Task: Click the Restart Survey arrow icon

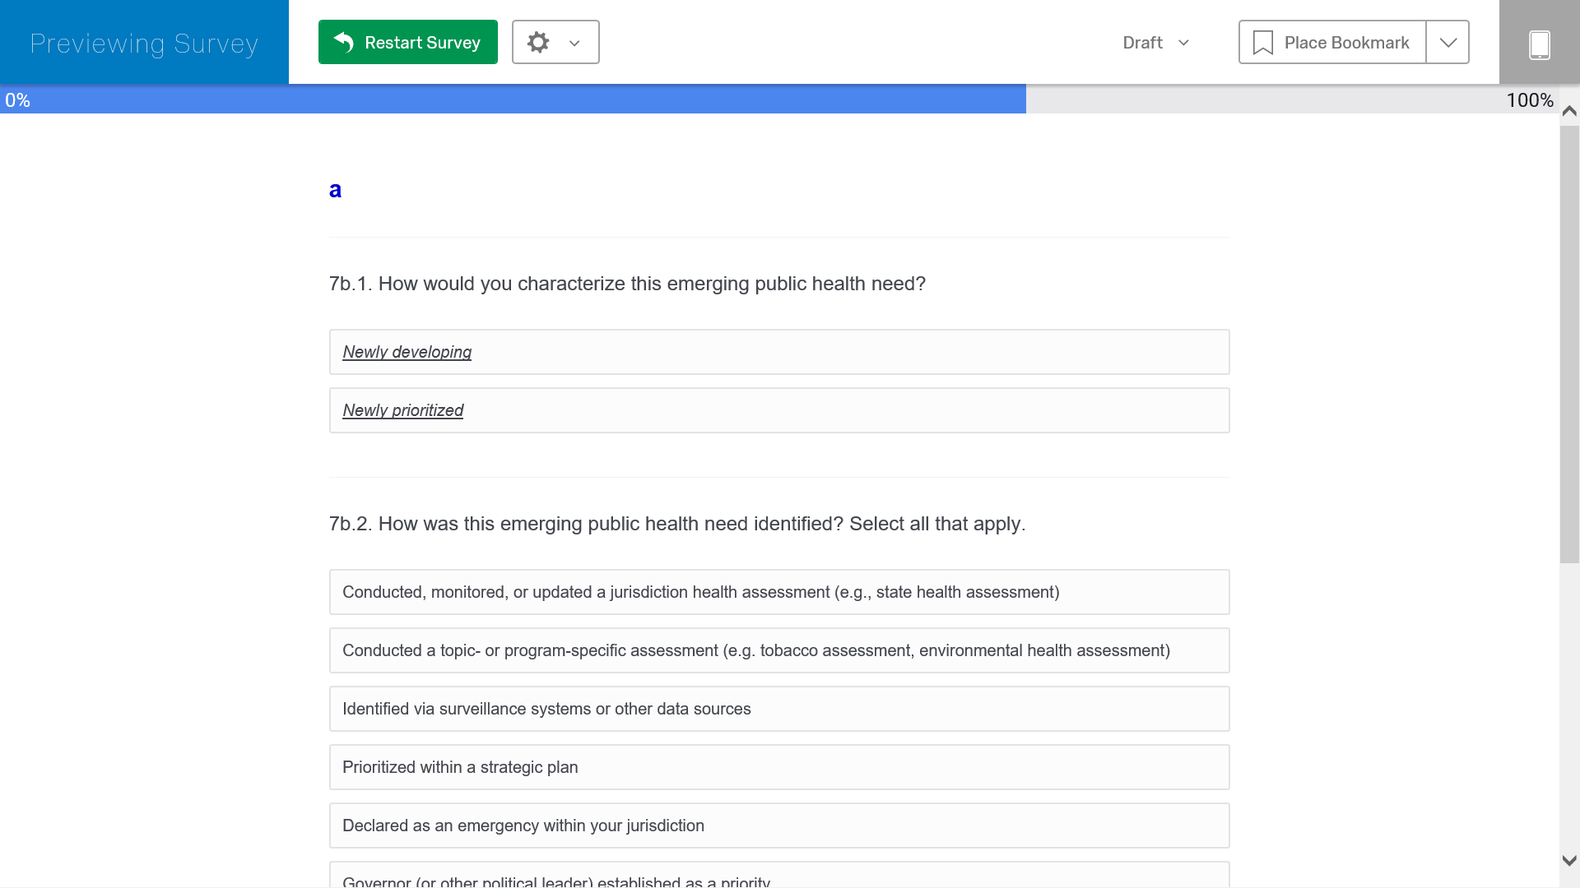Action: [x=344, y=42]
